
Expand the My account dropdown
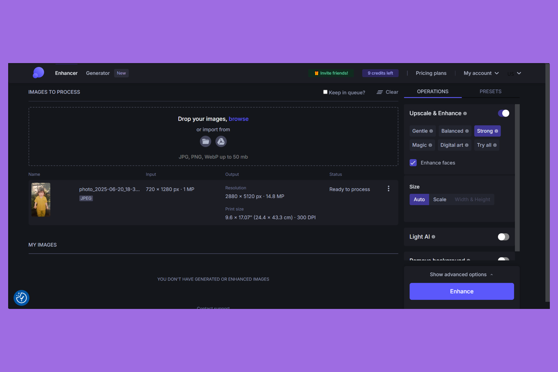tap(481, 73)
